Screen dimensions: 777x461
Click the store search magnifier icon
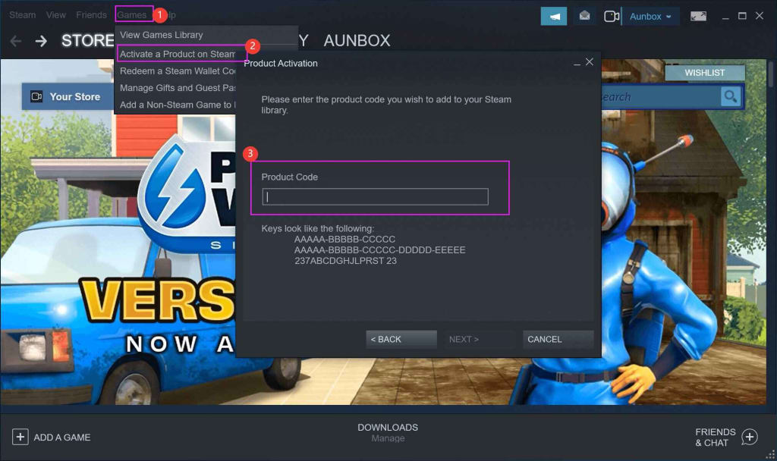(731, 96)
